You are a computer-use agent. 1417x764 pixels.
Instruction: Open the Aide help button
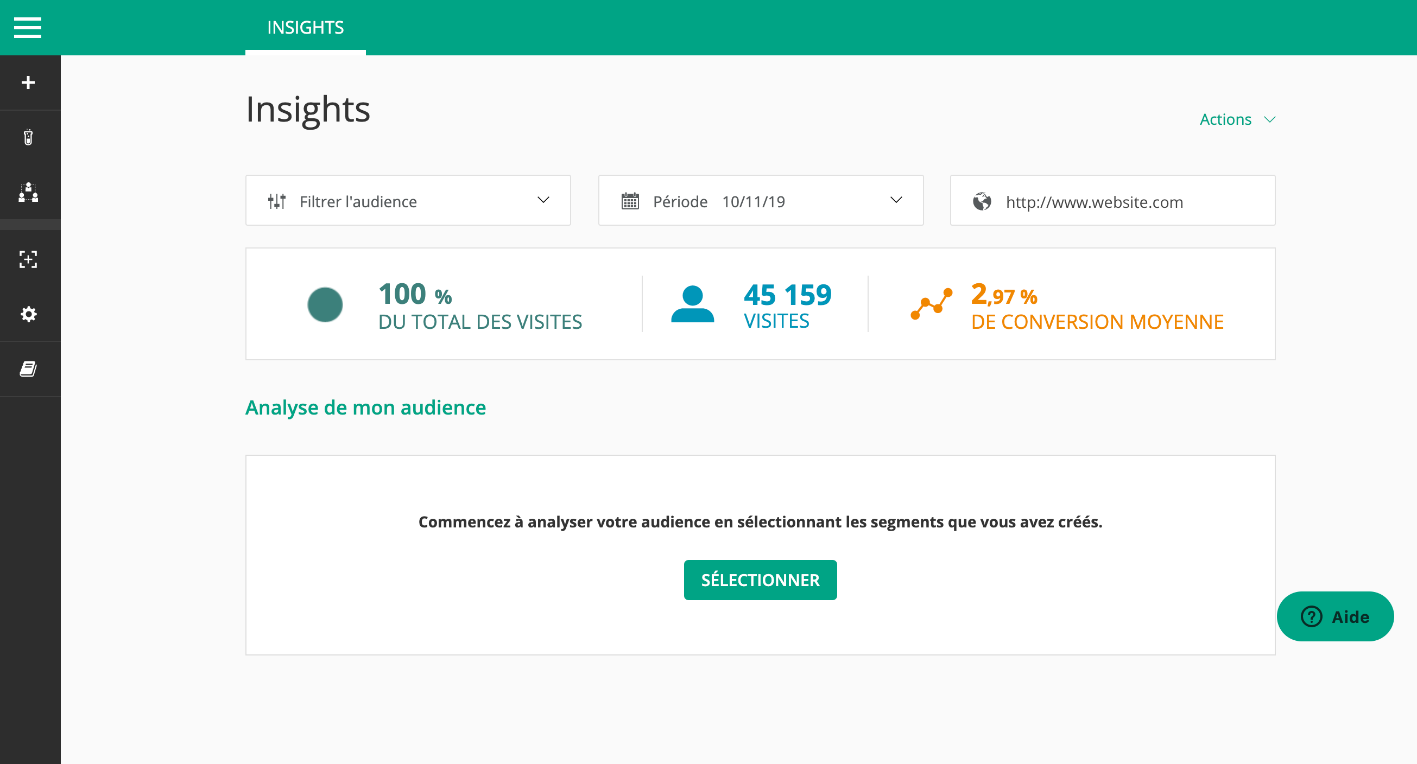[1335, 616]
